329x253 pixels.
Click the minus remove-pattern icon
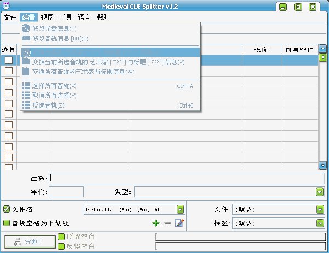coord(168,223)
